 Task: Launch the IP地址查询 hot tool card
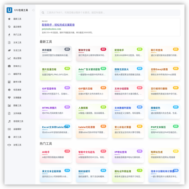point(128,155)
